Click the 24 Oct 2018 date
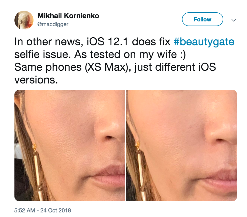Image resolution: width=247 pixels, height=217 pixels. (56, 210)
